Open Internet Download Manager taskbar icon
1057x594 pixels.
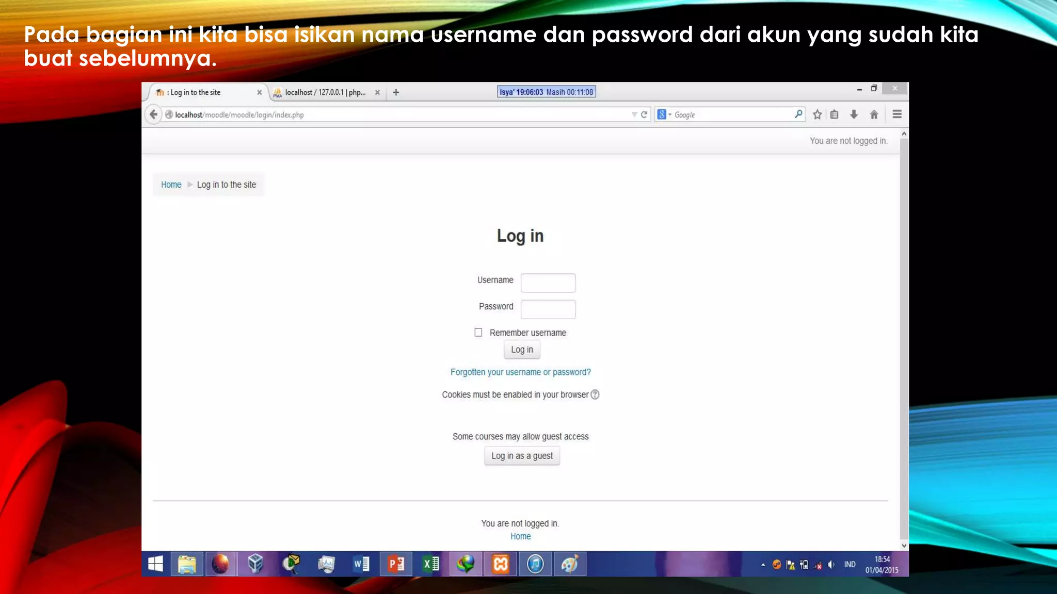tap(466, 564)
